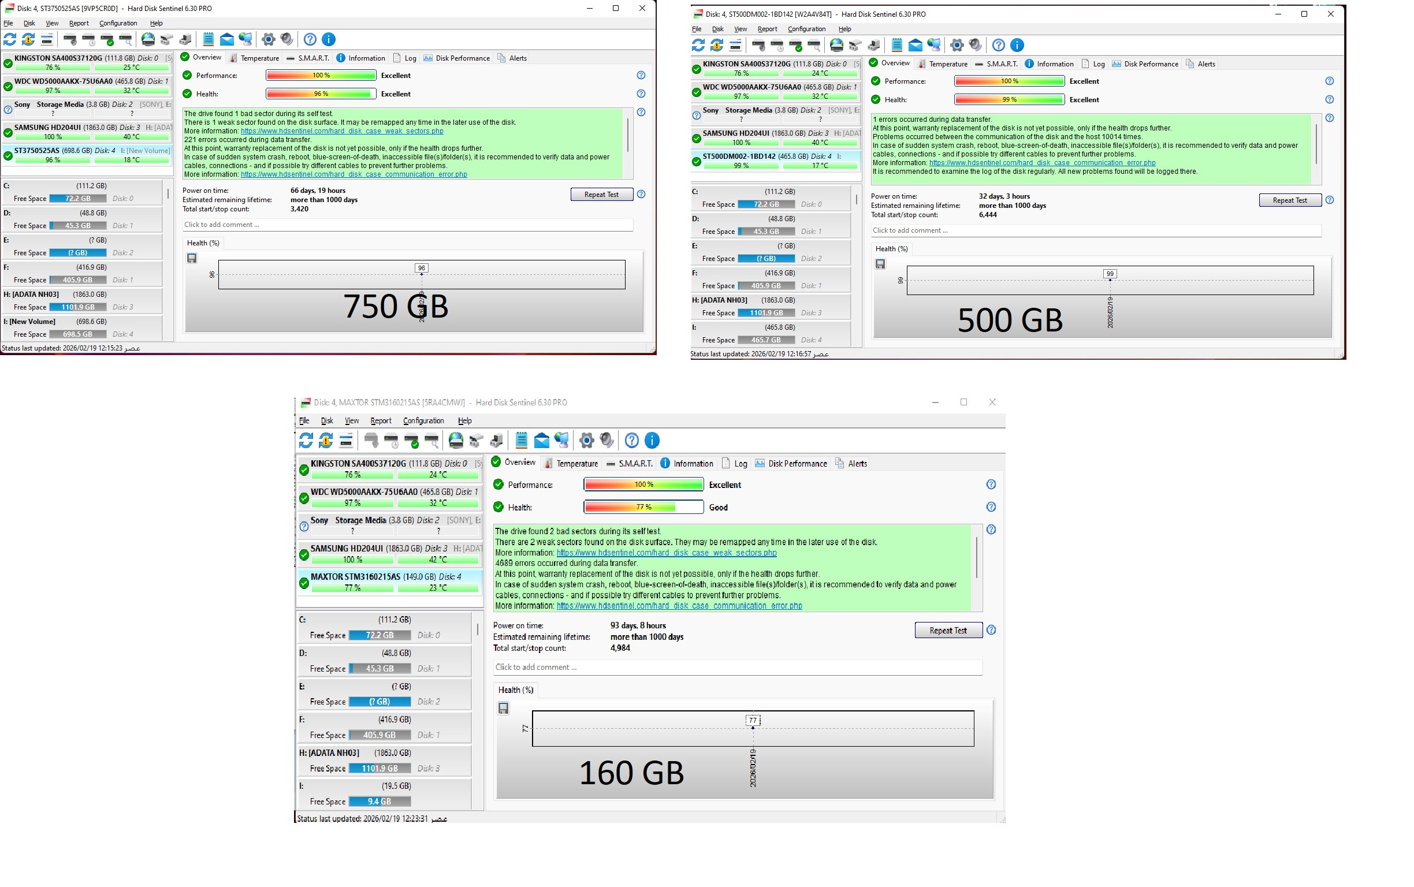Click globe-over-disk icon in MAXTOR window toolbar
Image resolution: width=1414 pixels, height=887 pixels.
coord(456,440)
